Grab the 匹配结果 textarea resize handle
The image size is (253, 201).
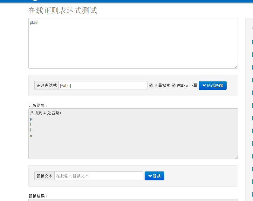[x=236, y=157]
